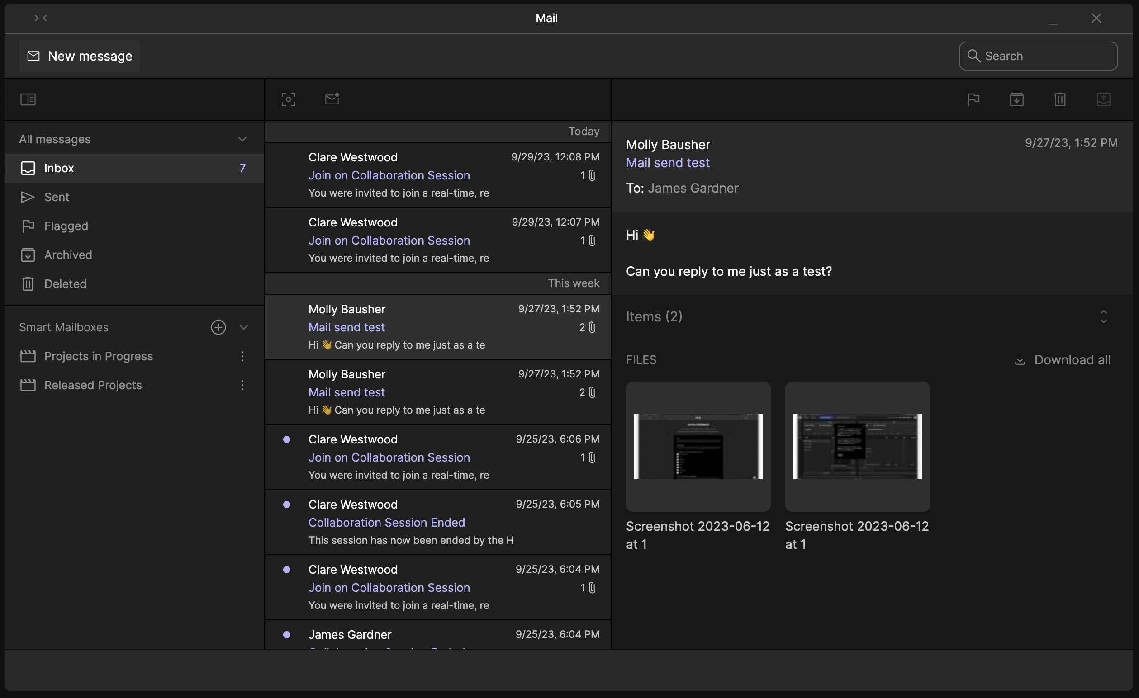
Task: Open the Sent folder
Action: click(57, 197)
